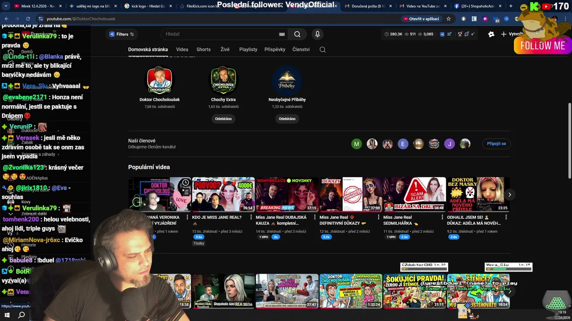Bookmark page with star icon in address bar
Image resolution: width=572 pixels, height=321 pixels.
(449, 19)
